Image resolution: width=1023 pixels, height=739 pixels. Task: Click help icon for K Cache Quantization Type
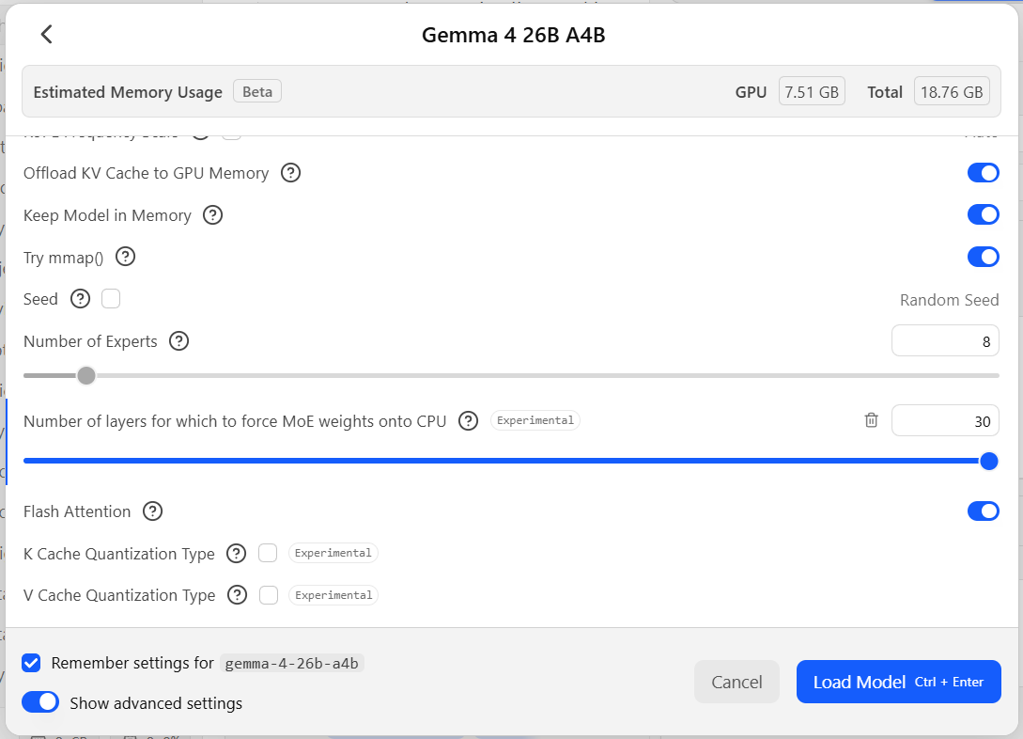(x=237, y=554)
